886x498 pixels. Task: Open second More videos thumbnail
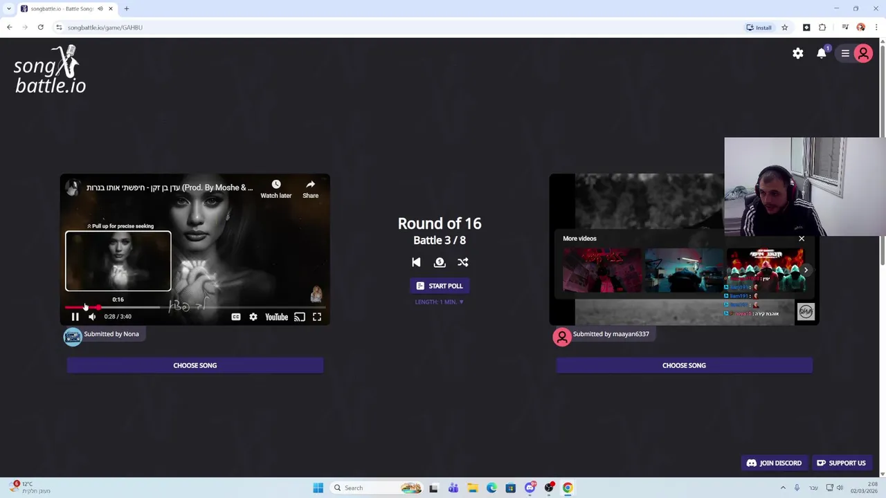pyautogui.click(x=684, y=270)
